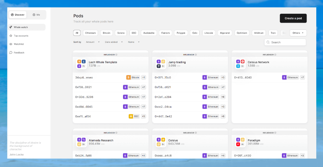
Task: Toggle the Solana chain filter
Action: point(121,33)
